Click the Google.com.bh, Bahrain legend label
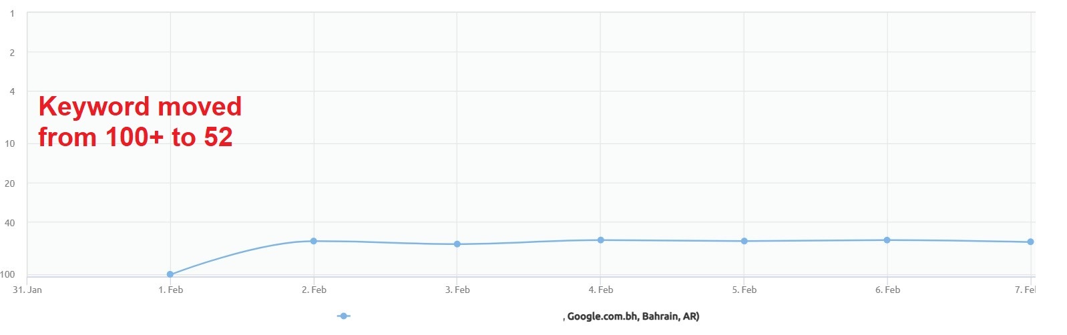The height and width of the screenshot is (335, 1067). coord(632,316)
